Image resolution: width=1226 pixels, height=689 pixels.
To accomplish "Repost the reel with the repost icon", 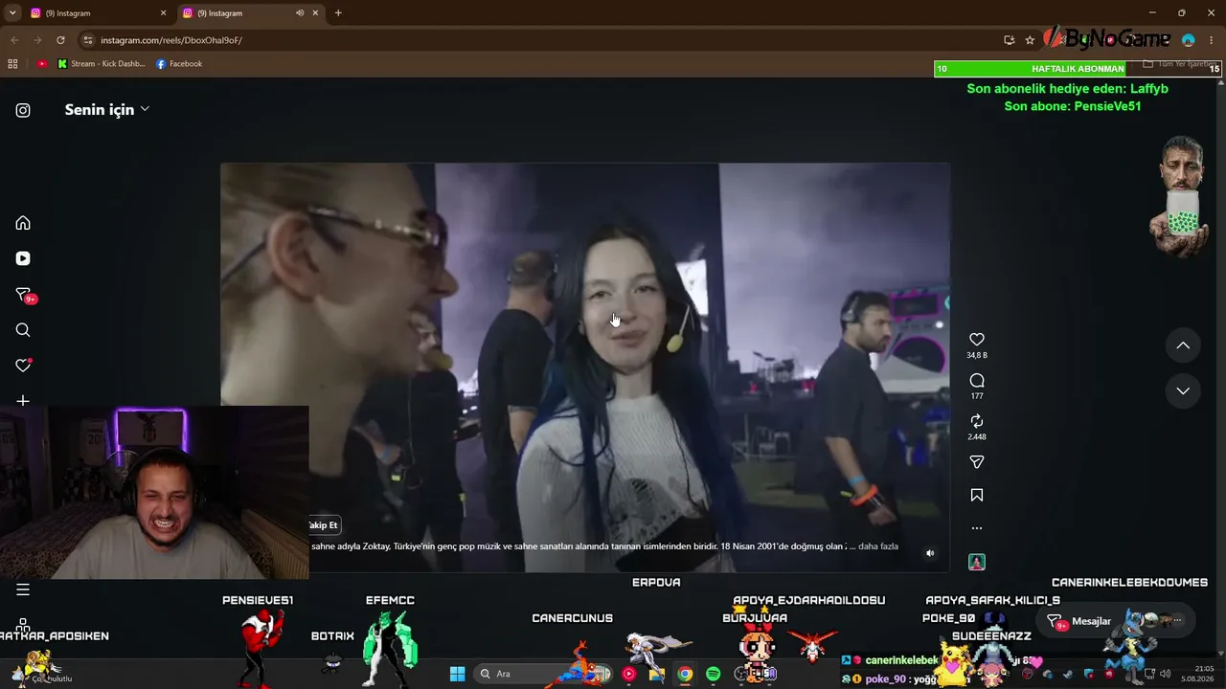I will pyautogui.click(x=977, y=421).
